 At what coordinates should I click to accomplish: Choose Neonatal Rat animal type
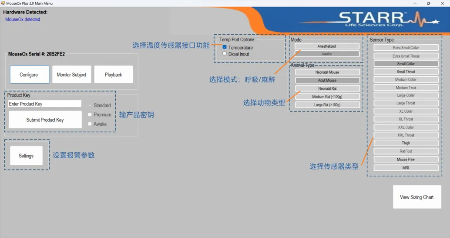[x=327, y=88]
